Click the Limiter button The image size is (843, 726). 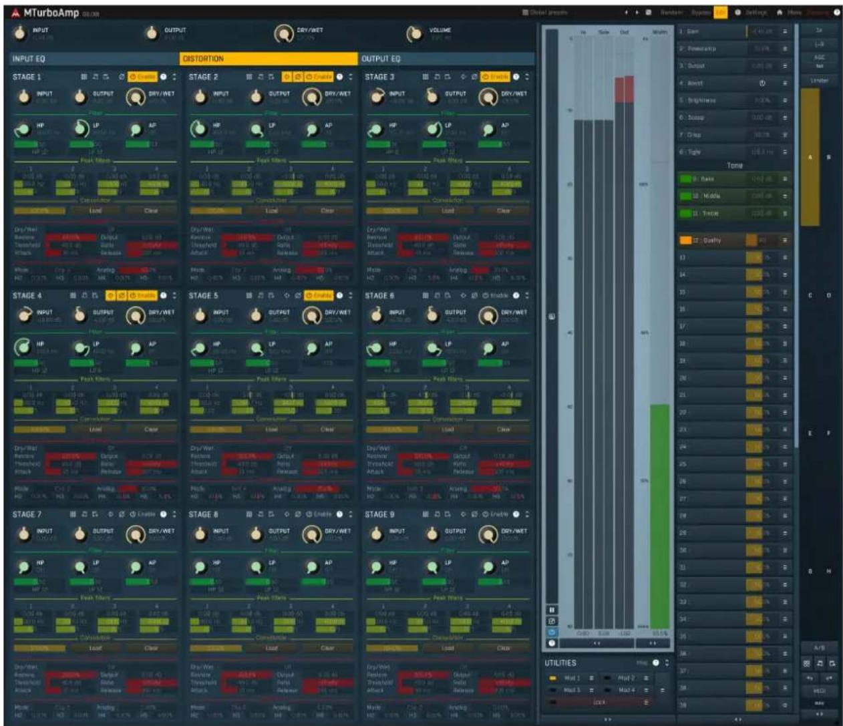coord(819,80)
